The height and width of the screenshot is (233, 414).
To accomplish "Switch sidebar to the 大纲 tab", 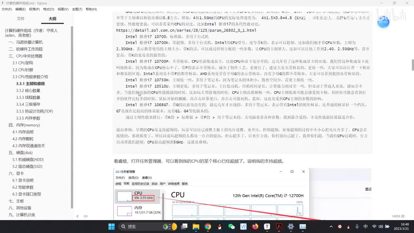I will [52, 19].
